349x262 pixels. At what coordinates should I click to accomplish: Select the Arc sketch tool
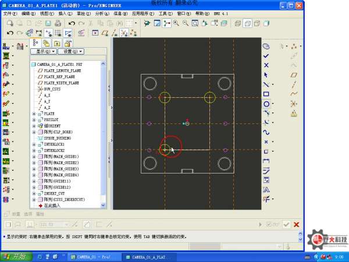266,113
